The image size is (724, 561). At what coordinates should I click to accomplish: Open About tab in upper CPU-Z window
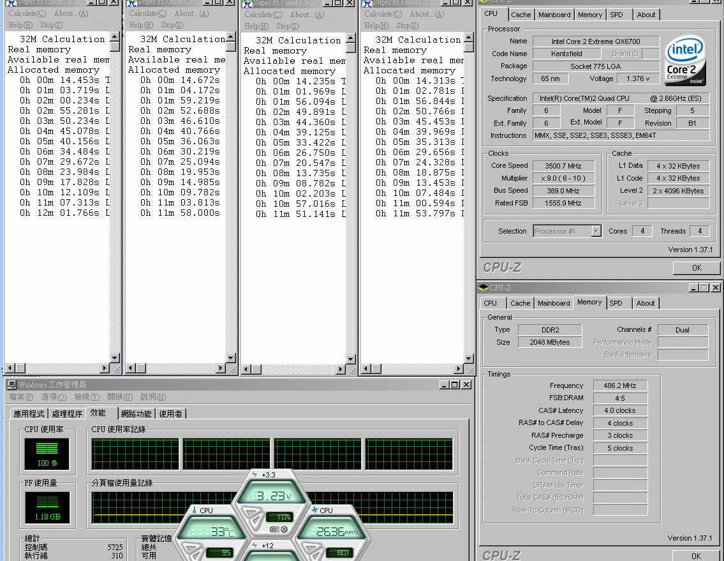[x=646, y=15]
